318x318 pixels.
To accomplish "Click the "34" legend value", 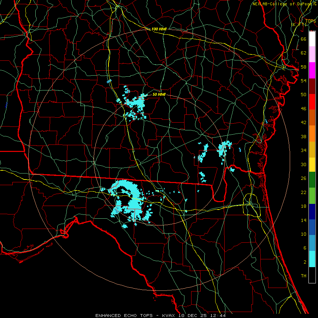I will coord(304,151).
